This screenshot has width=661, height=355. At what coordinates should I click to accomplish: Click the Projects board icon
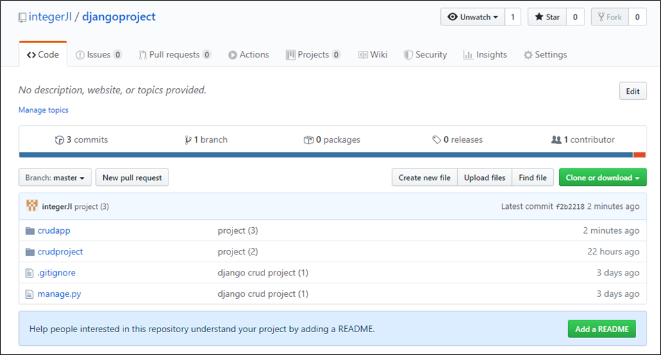coord(291,55)
